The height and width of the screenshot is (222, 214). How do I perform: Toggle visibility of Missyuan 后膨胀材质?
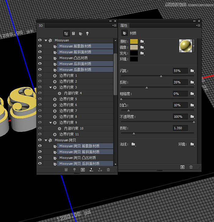tap(40, 70)
